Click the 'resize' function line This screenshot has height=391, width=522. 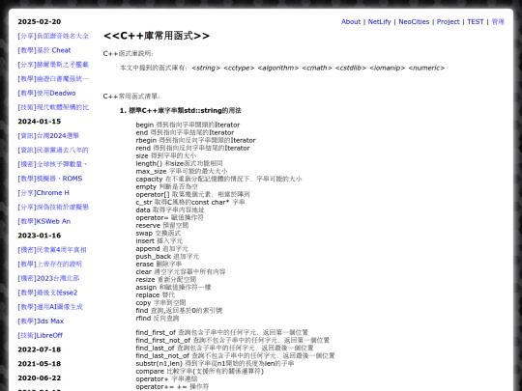(x=166, y=280)
